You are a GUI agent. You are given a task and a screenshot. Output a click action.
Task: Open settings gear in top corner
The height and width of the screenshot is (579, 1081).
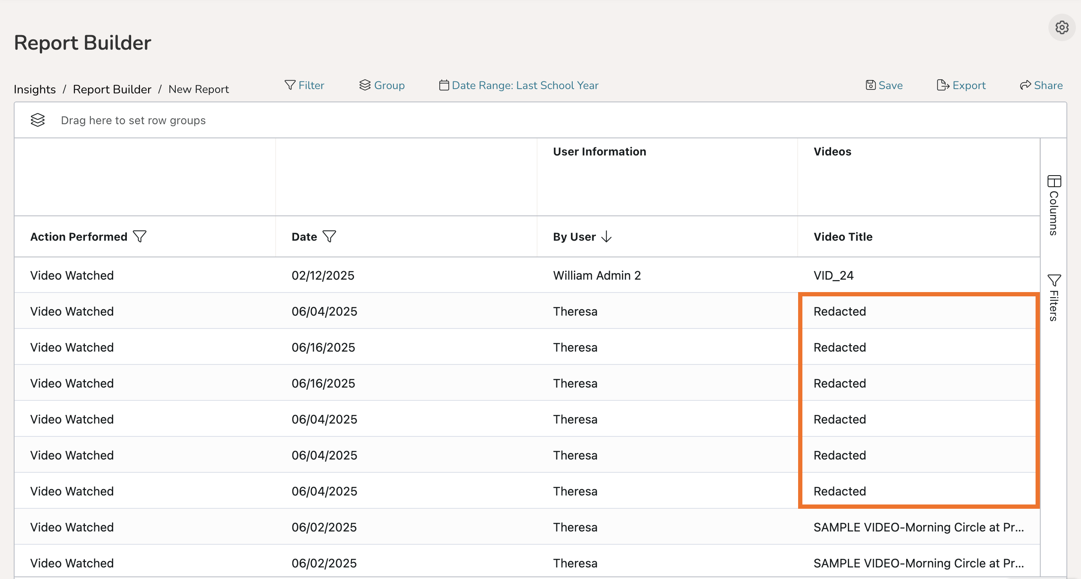1061,28
